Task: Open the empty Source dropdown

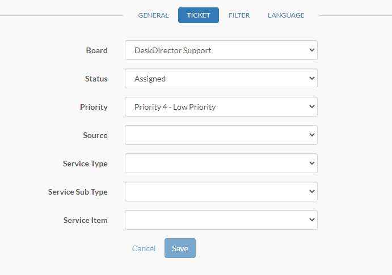Action: (x=221, y=135)
